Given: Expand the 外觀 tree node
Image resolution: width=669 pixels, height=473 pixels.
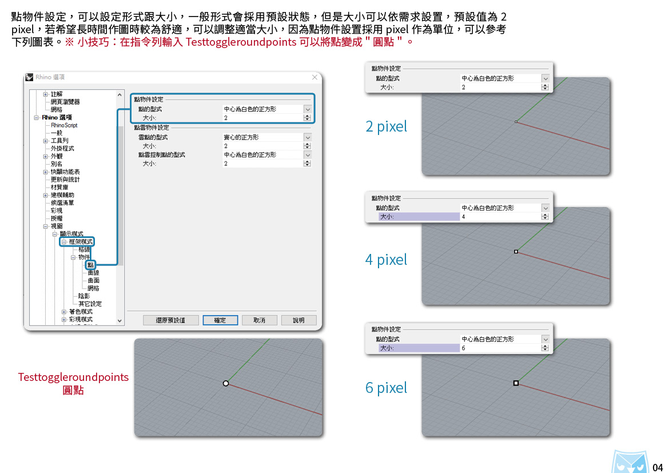Looking at the screenshot, I should tap(46, 156).
